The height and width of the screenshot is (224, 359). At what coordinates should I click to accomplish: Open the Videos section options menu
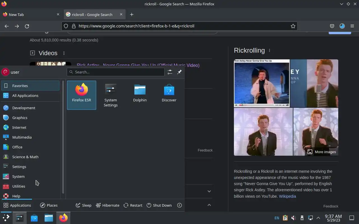(x=64, y=53)
